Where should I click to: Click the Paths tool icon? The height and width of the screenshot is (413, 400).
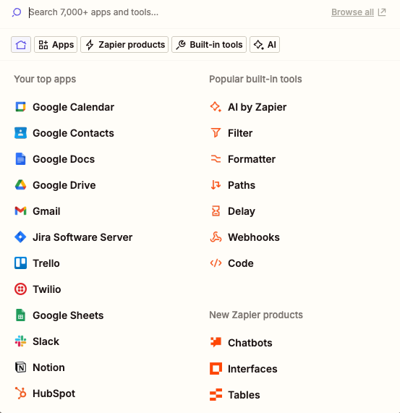216,185
